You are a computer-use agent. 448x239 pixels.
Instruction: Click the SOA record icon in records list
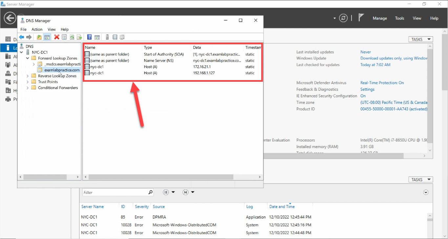(x=87, y=54)
